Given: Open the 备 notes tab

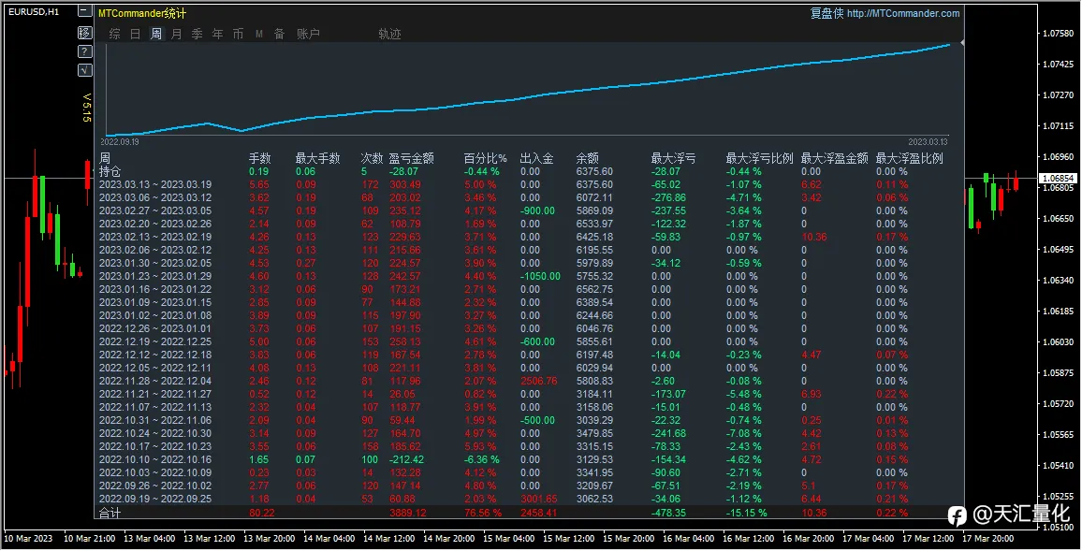Looking at the screenshot, I should (x=280, y=34).
